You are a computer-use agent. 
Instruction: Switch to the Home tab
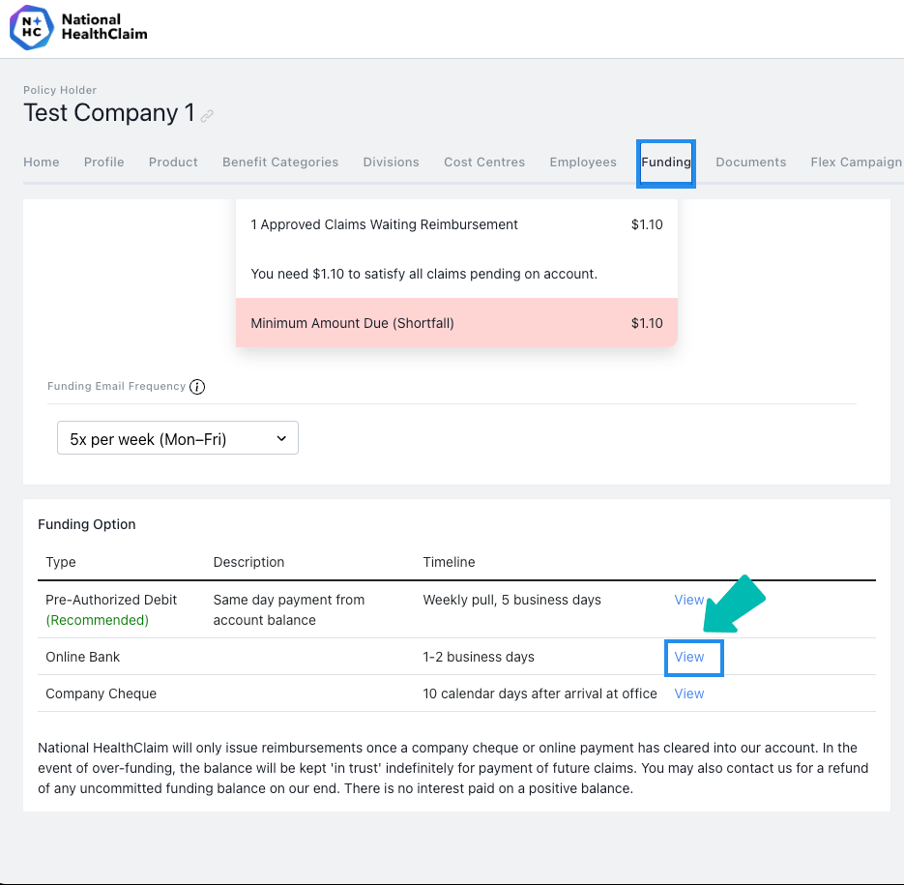pyautogui.click(x=42, y=162)
